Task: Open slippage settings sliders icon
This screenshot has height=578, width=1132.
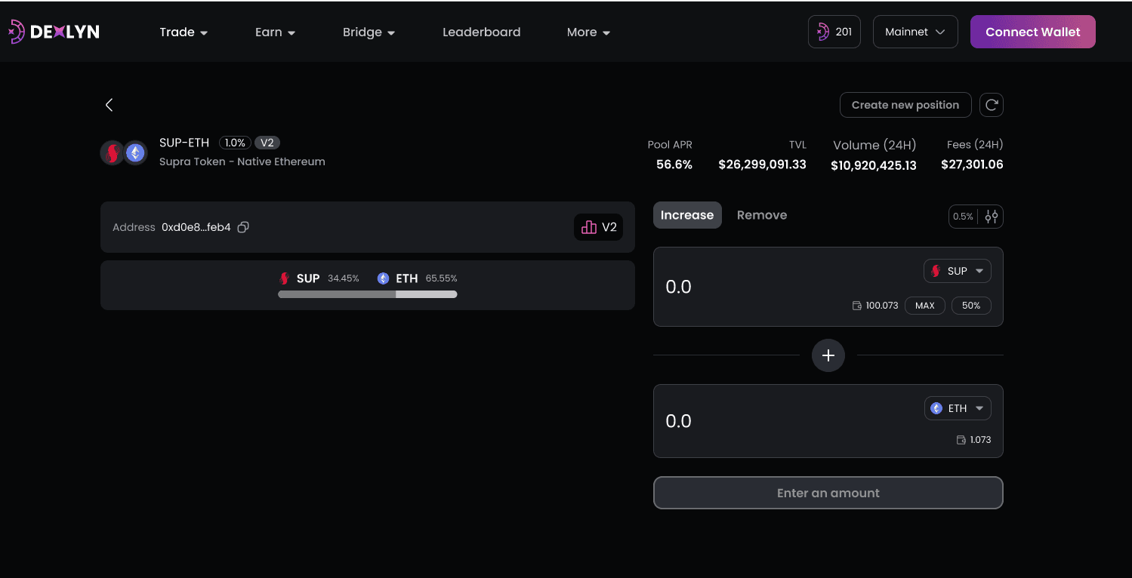Action: pyautogui.click(x=991, y=217)
